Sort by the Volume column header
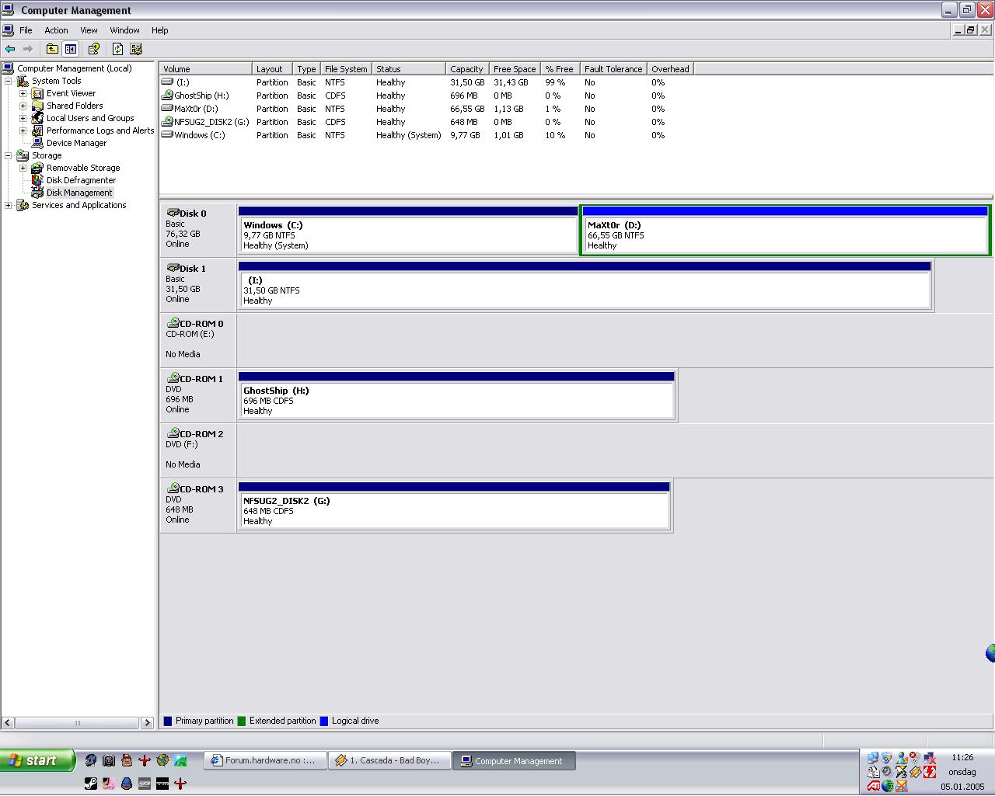Viewport: 995px width, 796px height. 206,69
